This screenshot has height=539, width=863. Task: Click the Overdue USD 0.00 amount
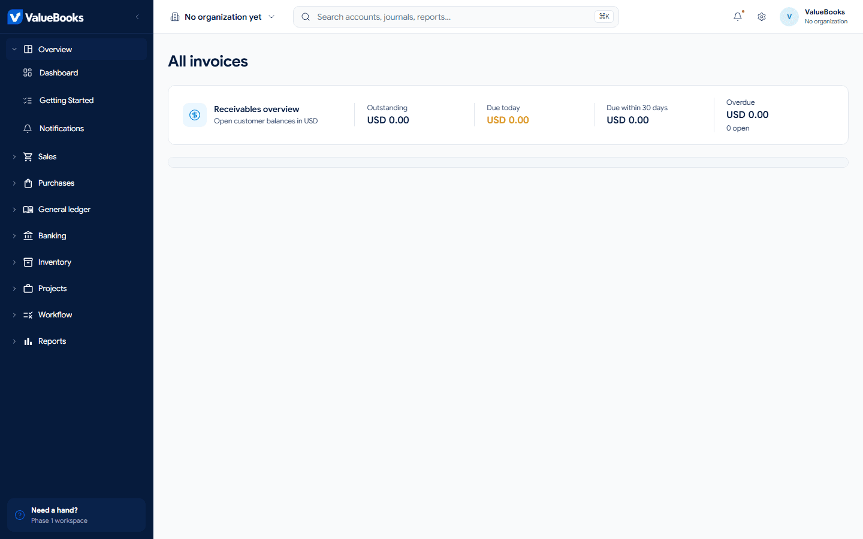[x=747, y=115]
